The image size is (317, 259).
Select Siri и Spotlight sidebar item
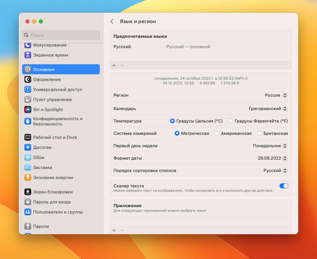click(61, 110)
